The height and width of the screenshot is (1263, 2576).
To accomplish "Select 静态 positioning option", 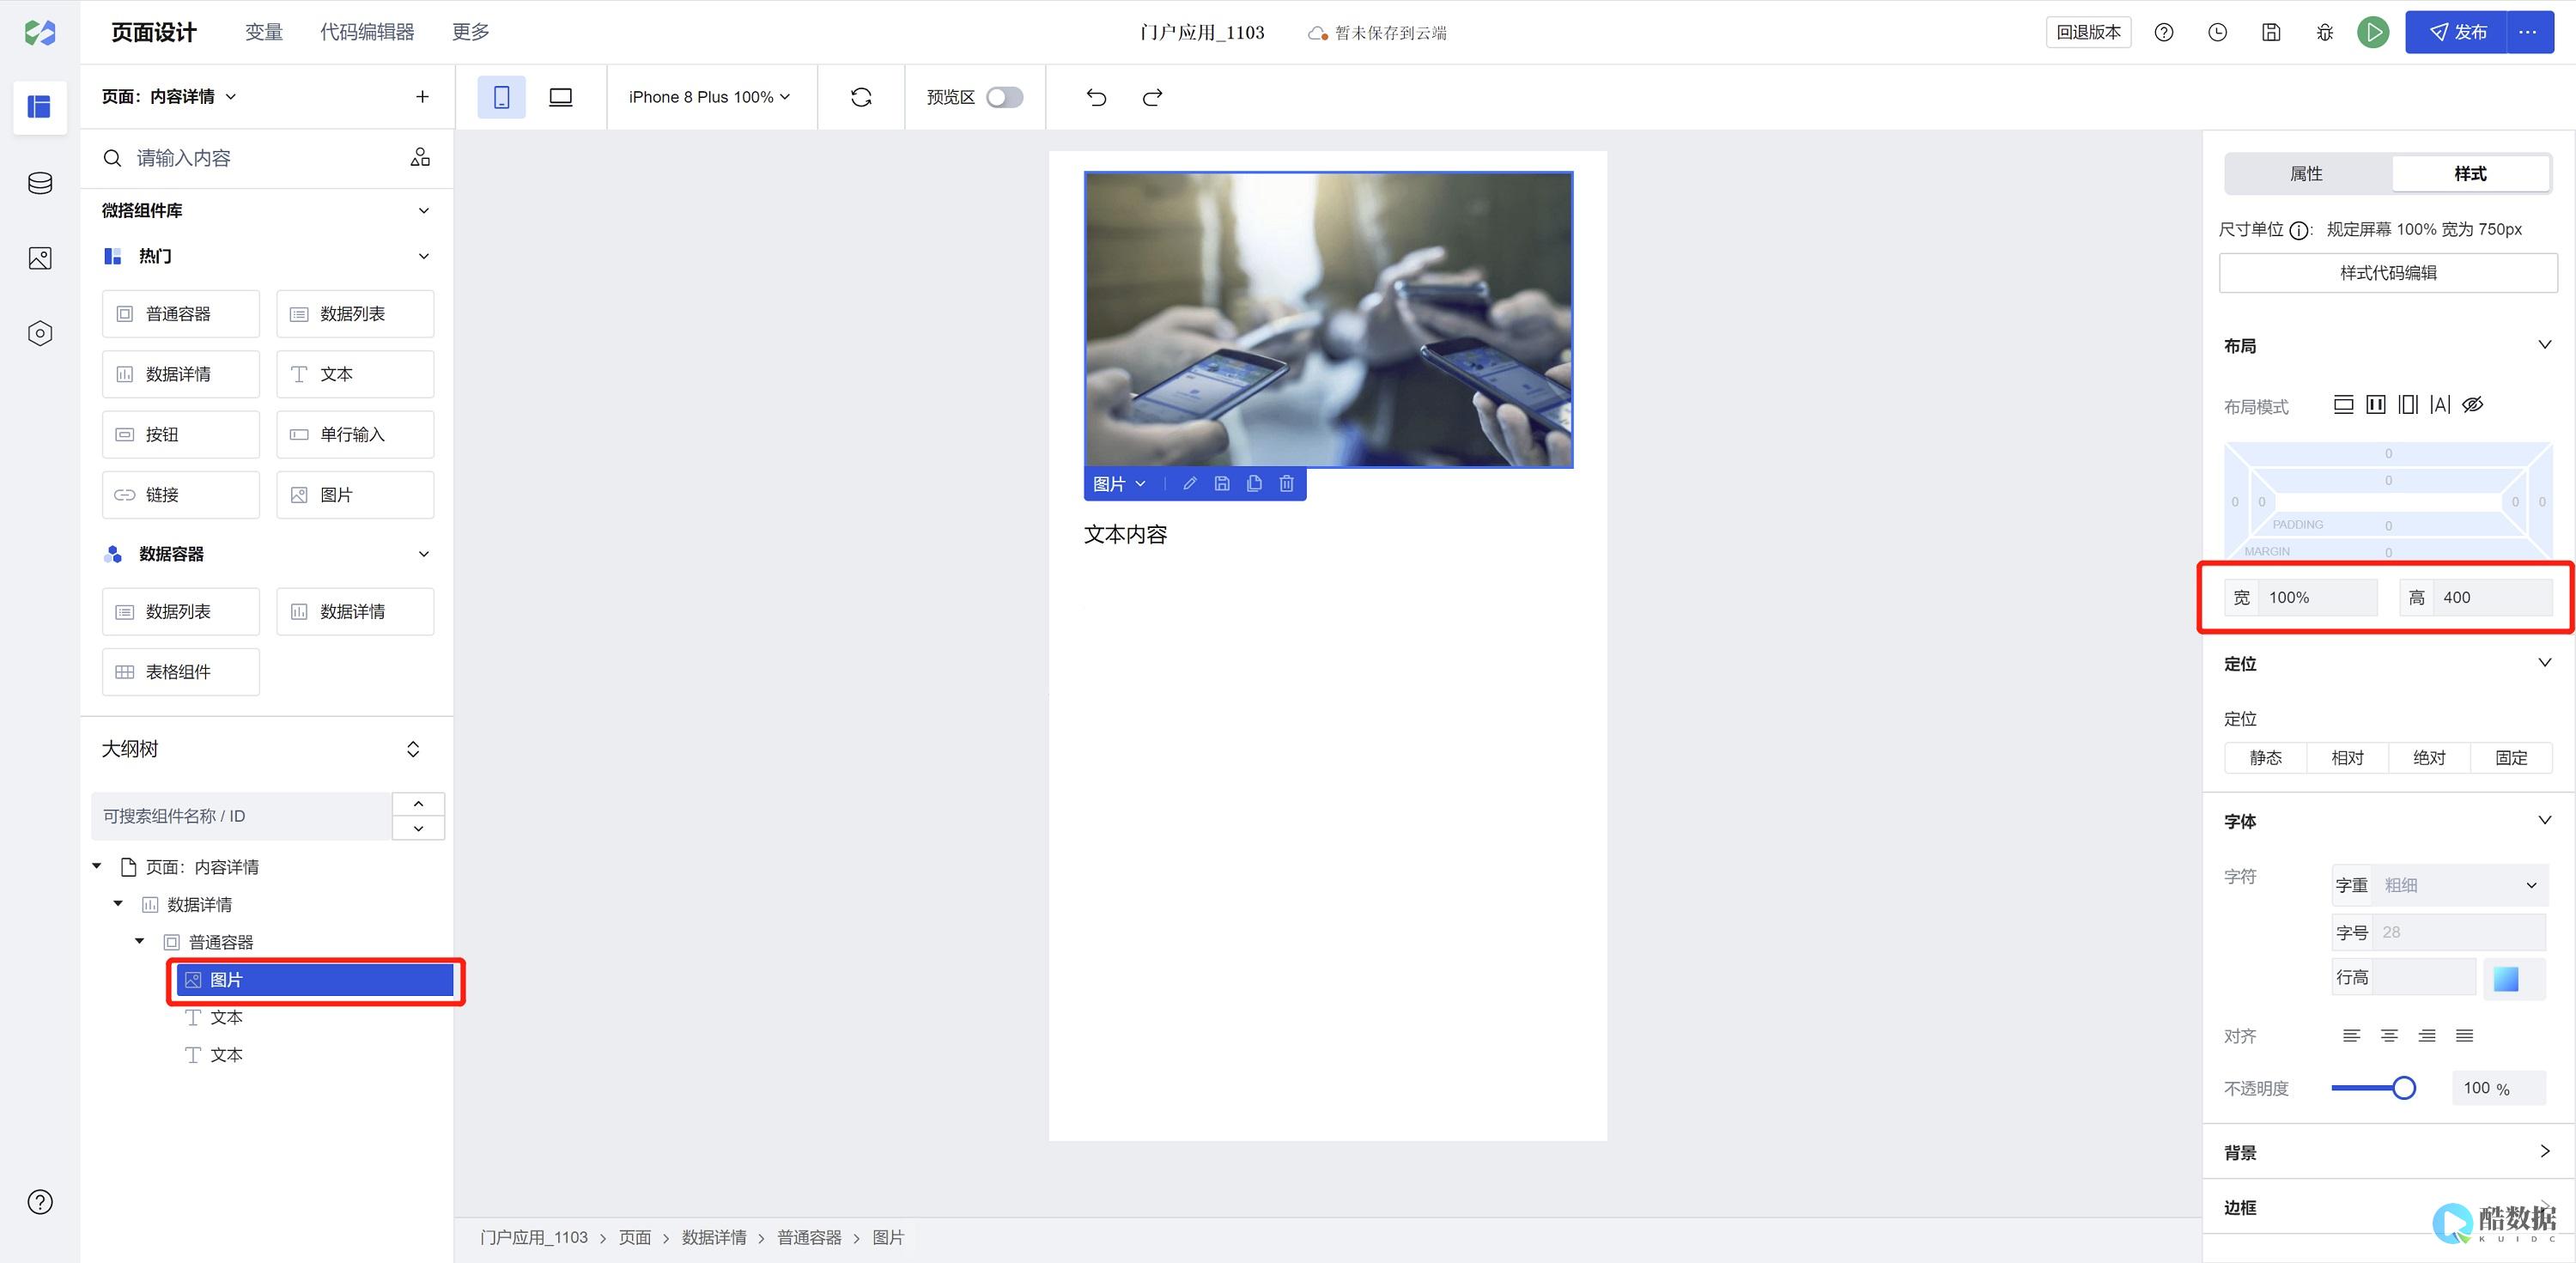I will coord(2265,757).
